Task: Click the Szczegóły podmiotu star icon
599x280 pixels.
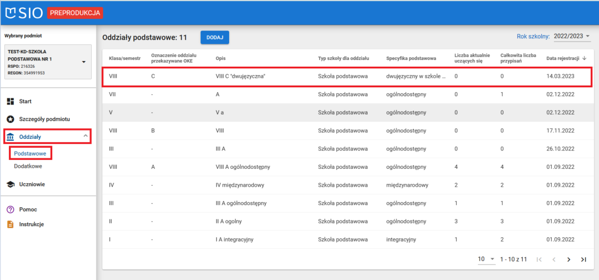Action: pos(10,119)
